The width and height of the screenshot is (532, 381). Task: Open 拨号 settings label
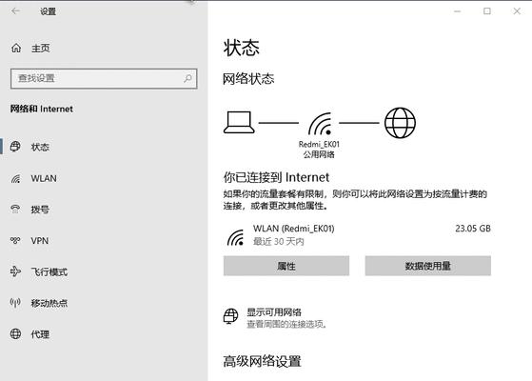click(40, 210)
